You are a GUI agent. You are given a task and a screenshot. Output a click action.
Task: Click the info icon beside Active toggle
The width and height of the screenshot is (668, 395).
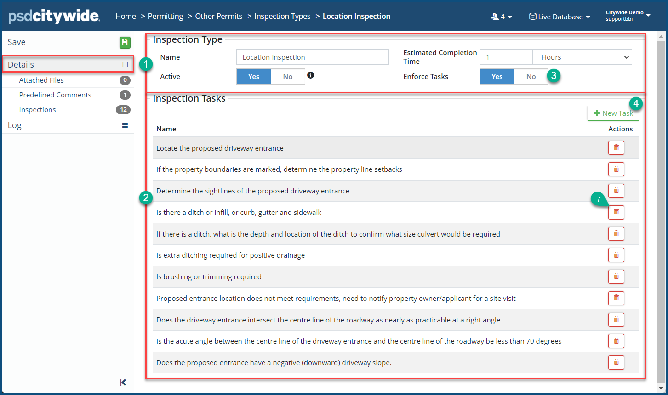[x=311, y=75]
